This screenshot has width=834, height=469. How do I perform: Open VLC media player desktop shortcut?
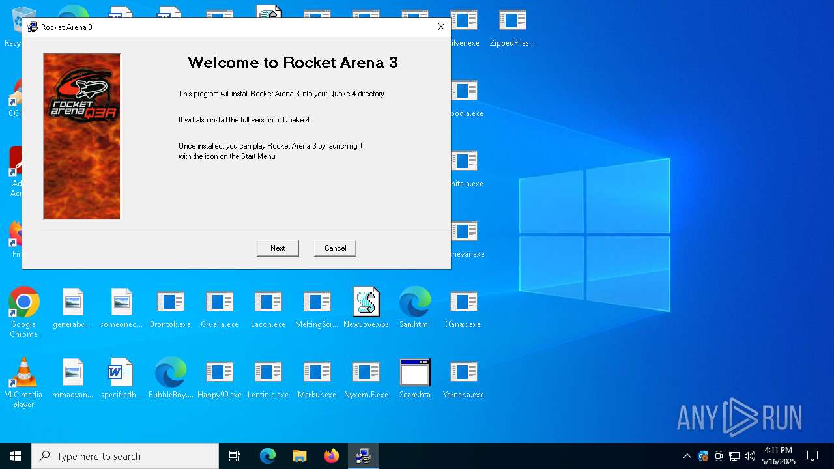pos(23,383)
